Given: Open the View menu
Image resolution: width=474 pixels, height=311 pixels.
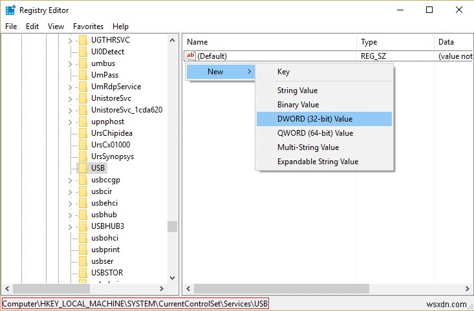Looking at the screenshot, I should [56, 27].
